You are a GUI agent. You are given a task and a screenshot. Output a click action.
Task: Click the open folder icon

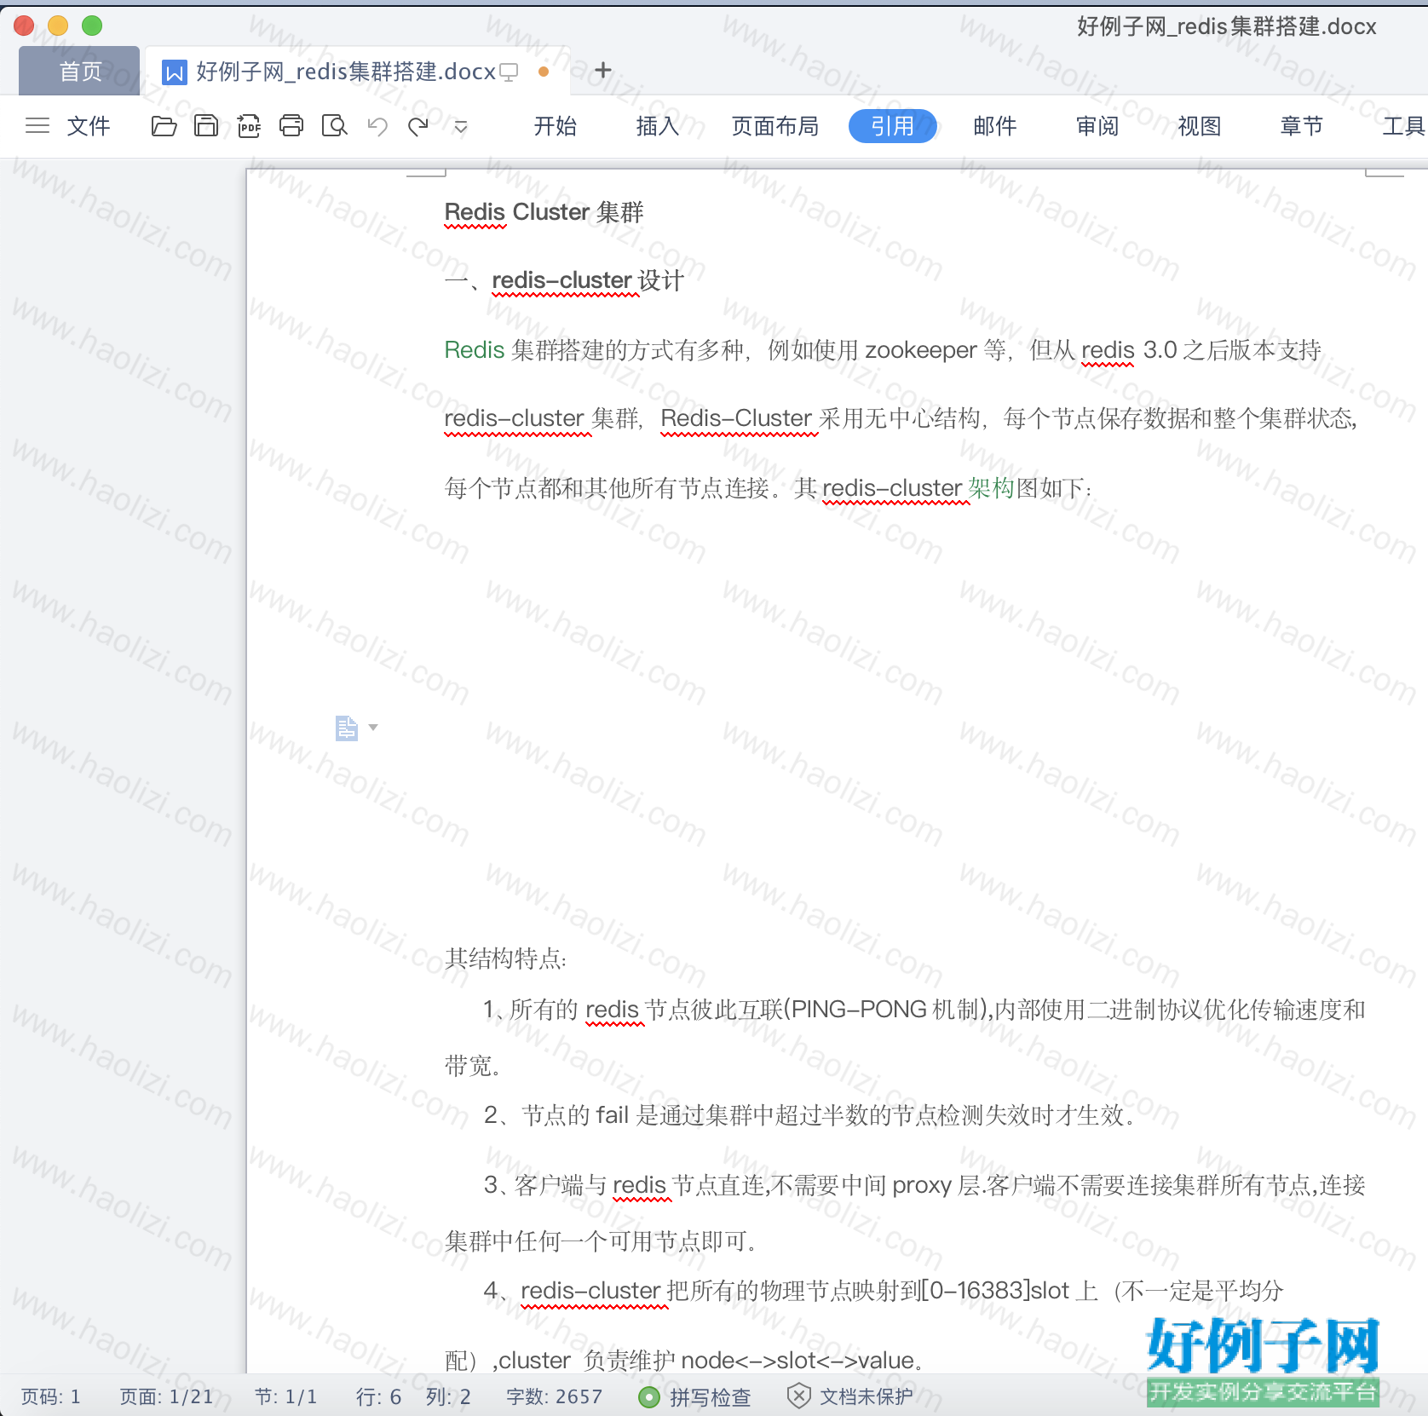164,126
